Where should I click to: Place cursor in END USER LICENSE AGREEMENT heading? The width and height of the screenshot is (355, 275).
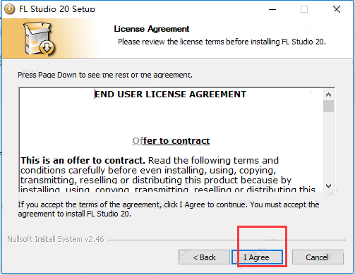click(170, 94)
